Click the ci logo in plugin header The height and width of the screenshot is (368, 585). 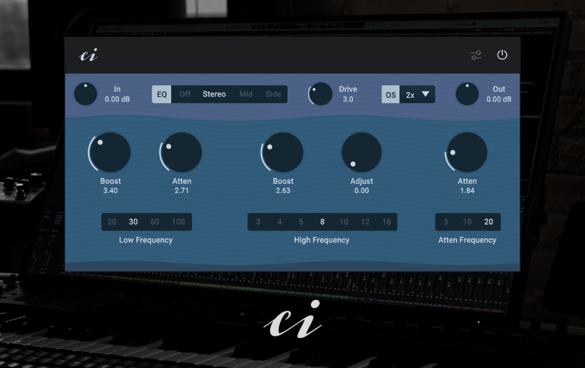coord(88,55)
